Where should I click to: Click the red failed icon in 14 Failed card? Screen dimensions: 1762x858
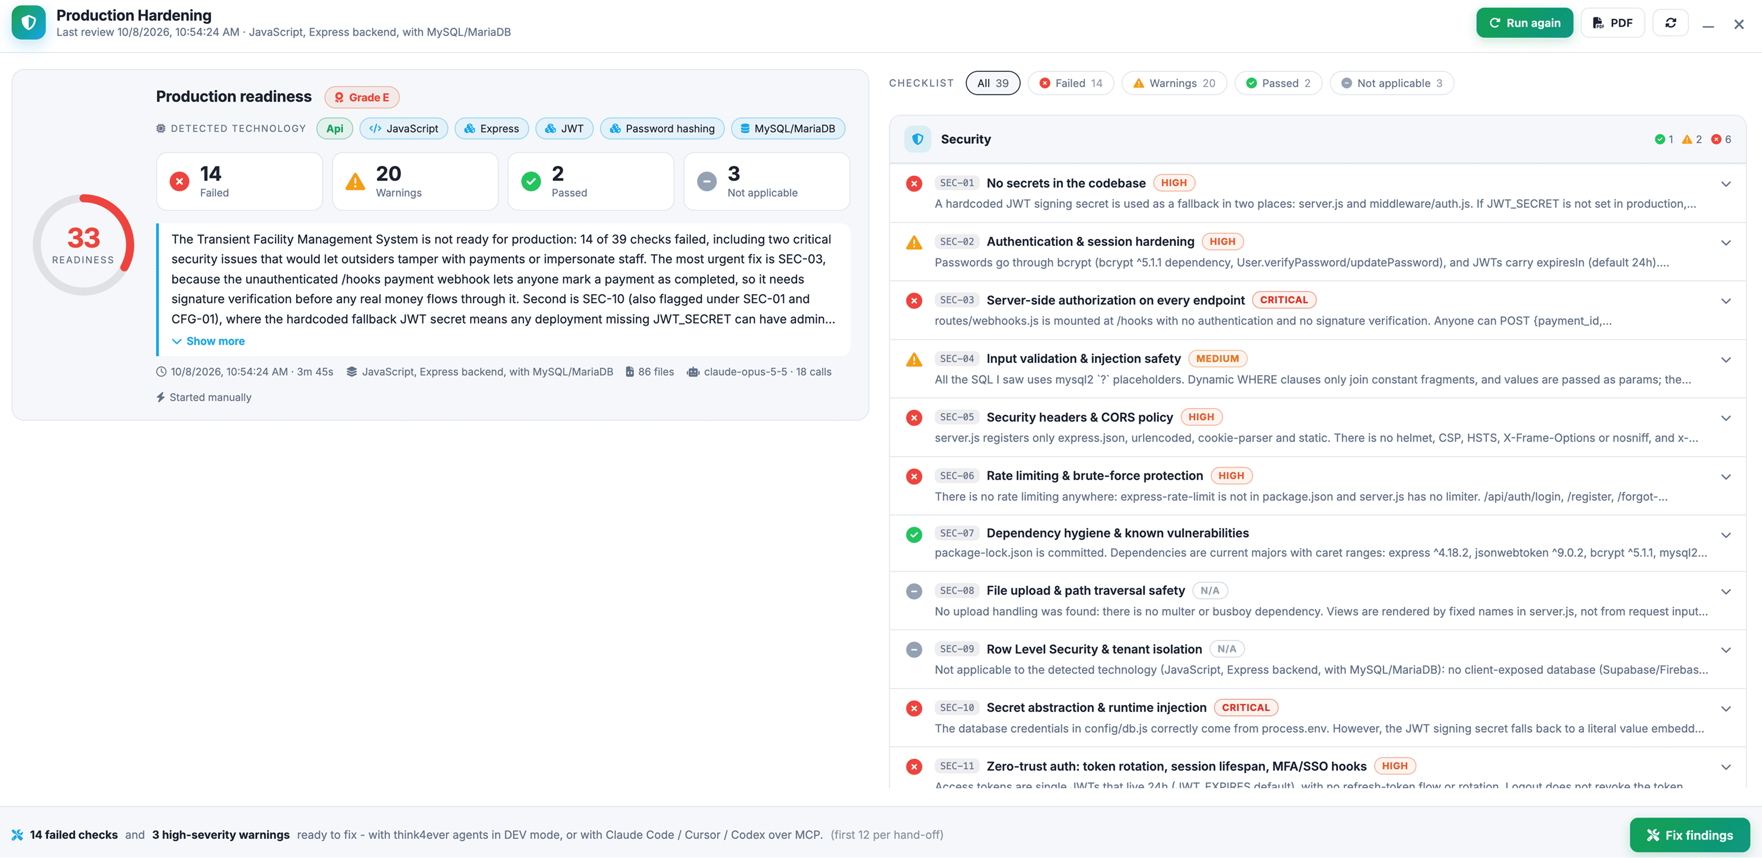(x=179, y=181)
